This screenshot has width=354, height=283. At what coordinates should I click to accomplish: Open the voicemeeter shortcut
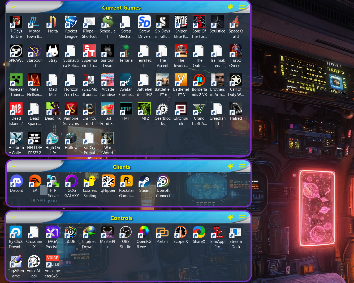[53, 261]
